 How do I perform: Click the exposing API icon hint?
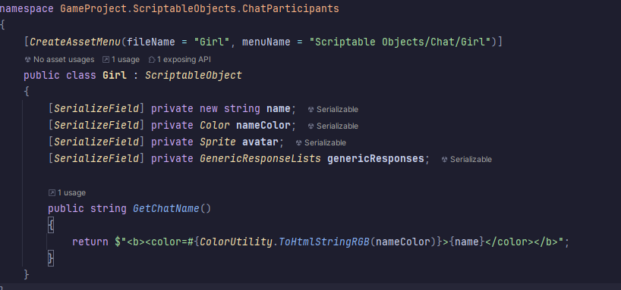click(152, 60)
